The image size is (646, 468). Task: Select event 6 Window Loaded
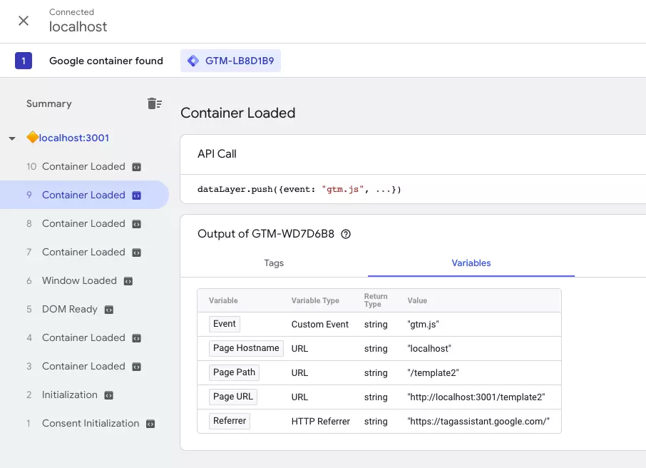click(80, 280)
